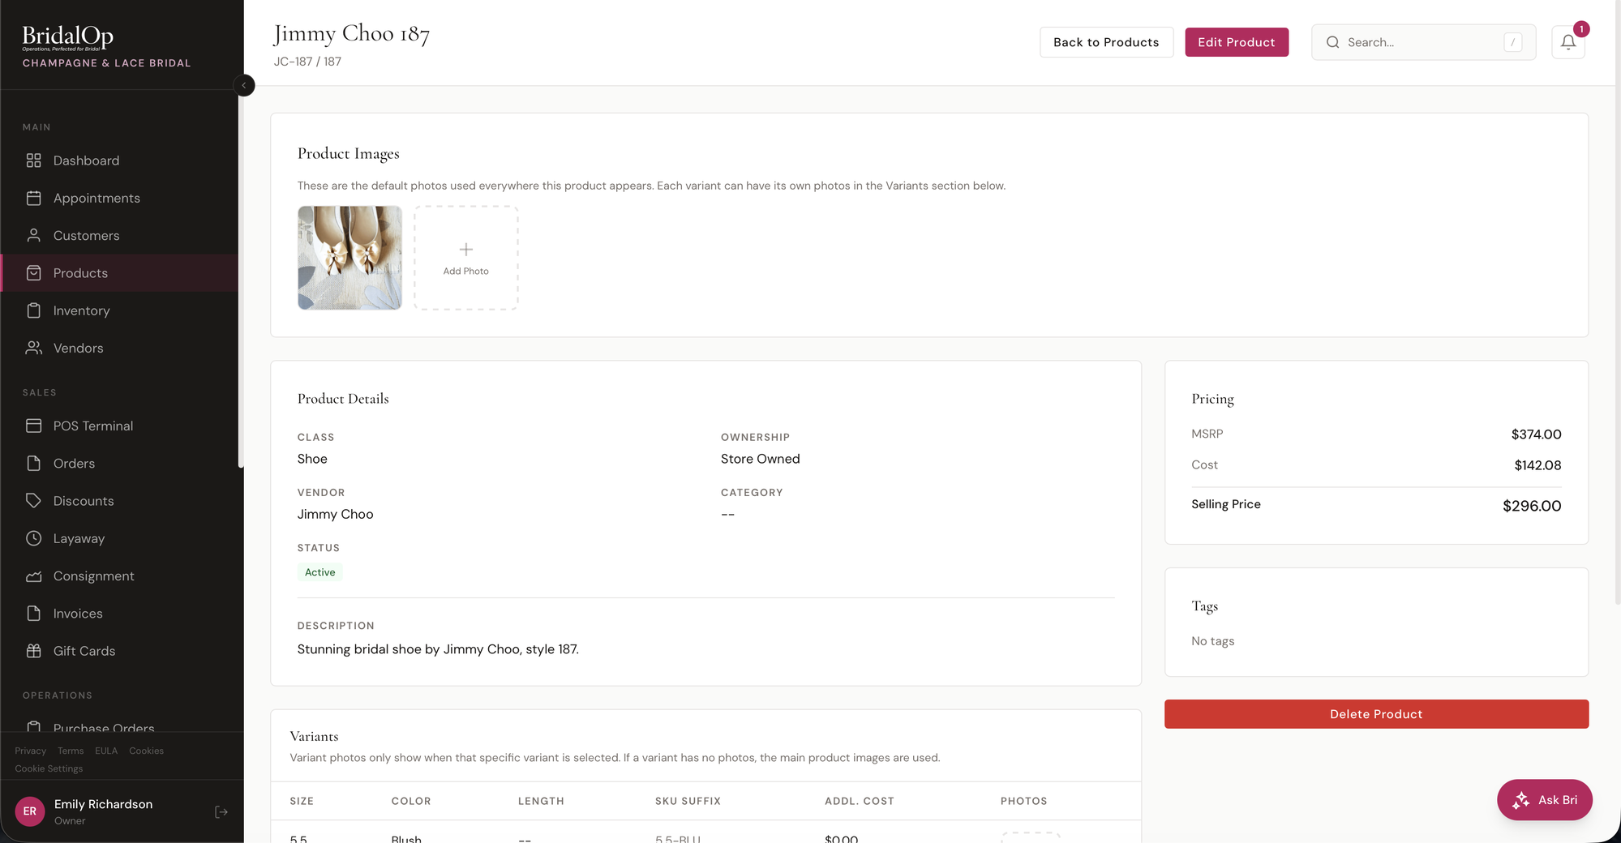1621x843 pixels.
Task: Open the Privacy link
Action: tap(31, 751)
